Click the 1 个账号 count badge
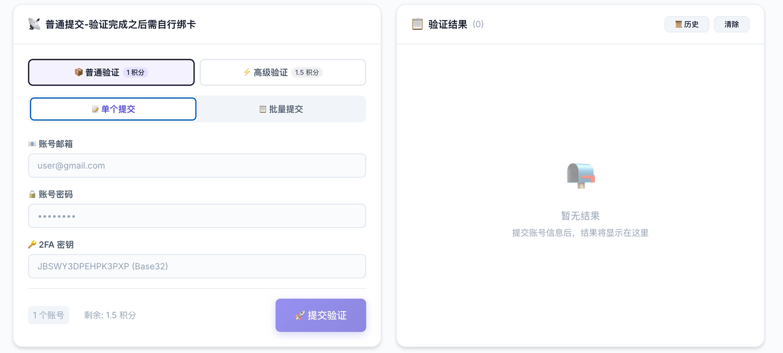Viewport: 783px width, 353px height. (x=48, y=315)
